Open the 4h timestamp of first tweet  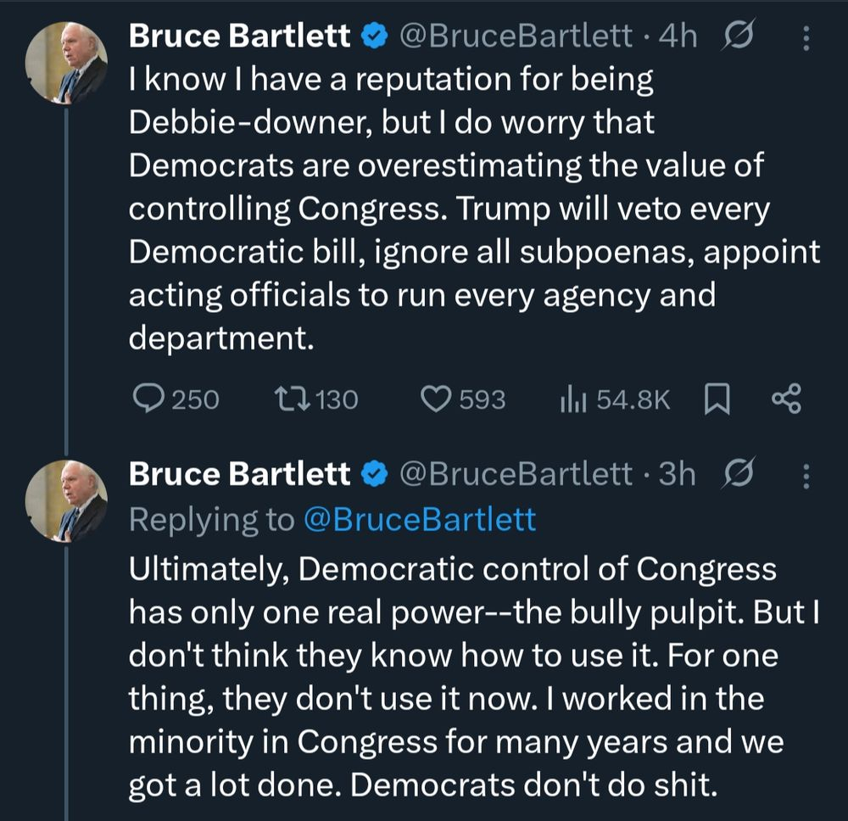pyautogui.click(x=678, y=36)
